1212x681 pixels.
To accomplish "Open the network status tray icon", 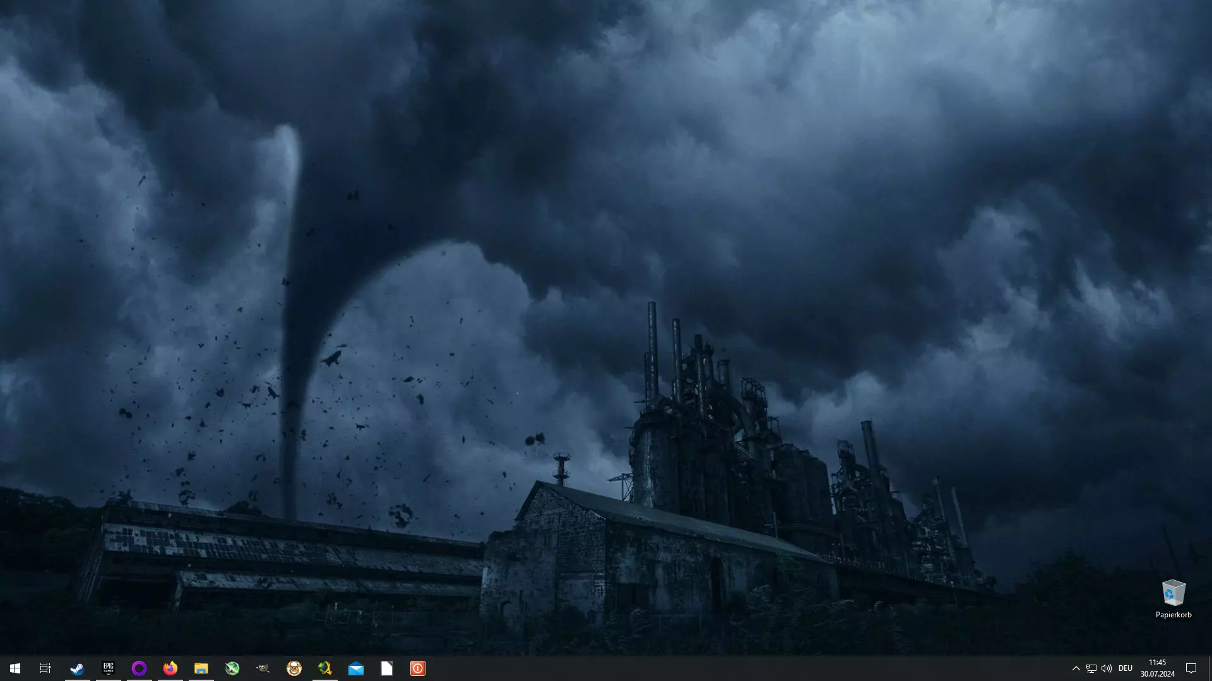I will click(1091, 668).
